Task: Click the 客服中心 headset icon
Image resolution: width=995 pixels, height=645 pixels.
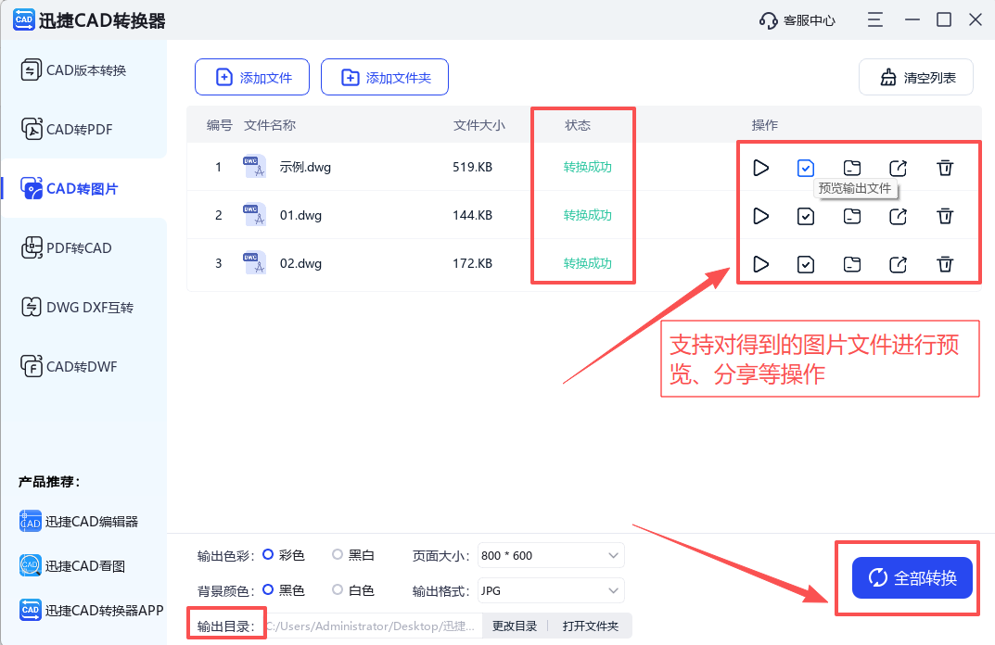Action: pos(767,19)
